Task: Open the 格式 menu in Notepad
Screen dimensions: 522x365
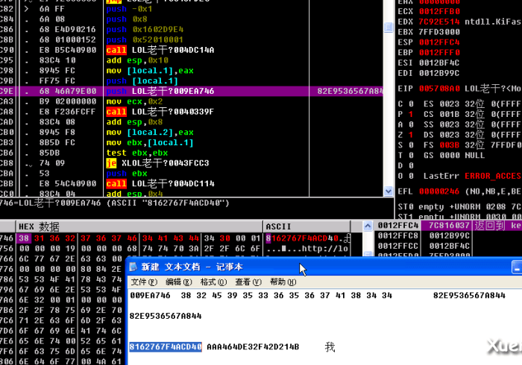Action: (213, 282)
